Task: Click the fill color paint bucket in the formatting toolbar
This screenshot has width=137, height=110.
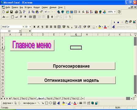Action: [99, 27]
